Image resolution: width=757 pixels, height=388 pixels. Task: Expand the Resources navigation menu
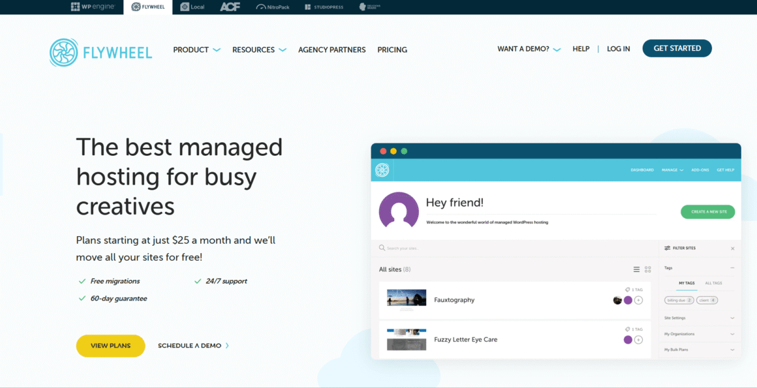pyautogui.click(x=255, y=50)
